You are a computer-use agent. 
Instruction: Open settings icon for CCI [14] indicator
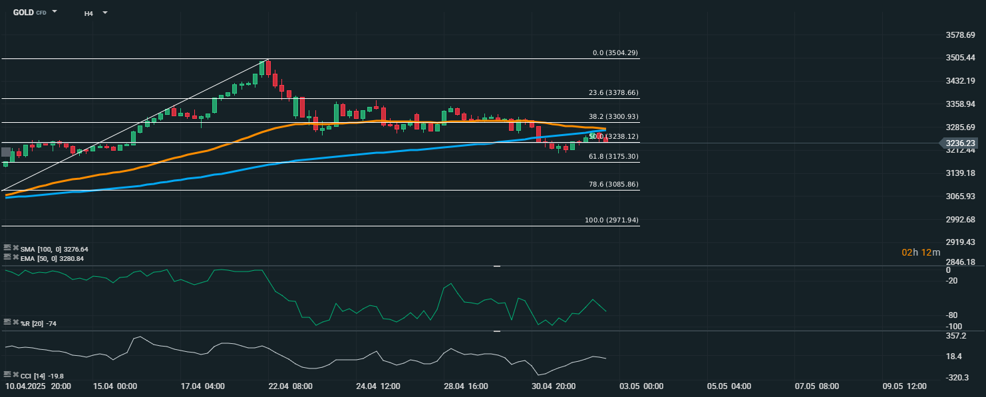[7, 375]
